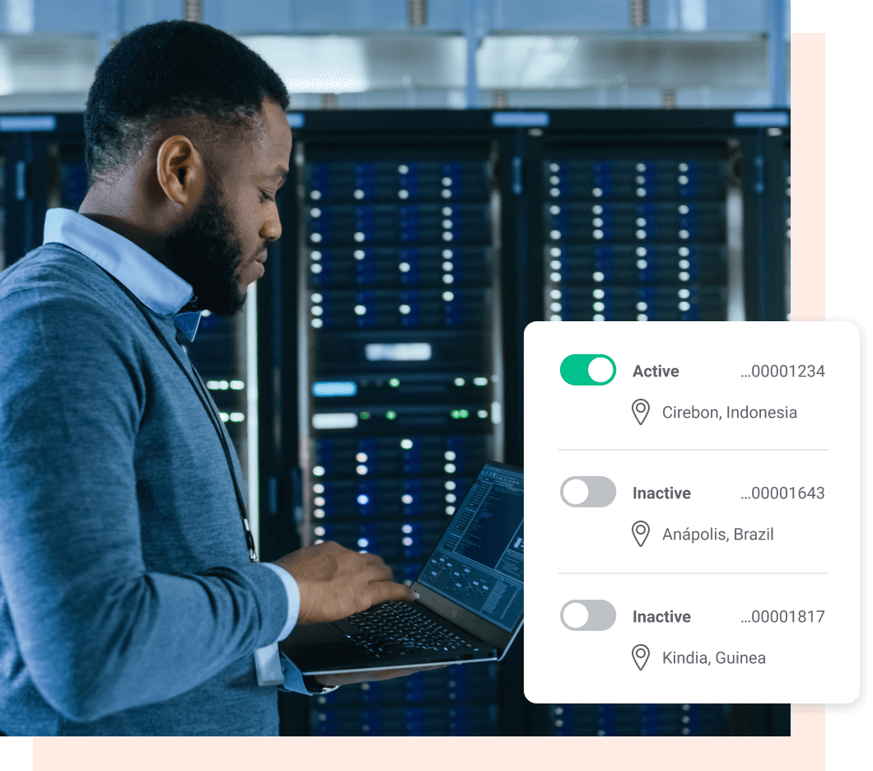
Task: Select the map pin next to Anápolis
Action: coord(640,534)
